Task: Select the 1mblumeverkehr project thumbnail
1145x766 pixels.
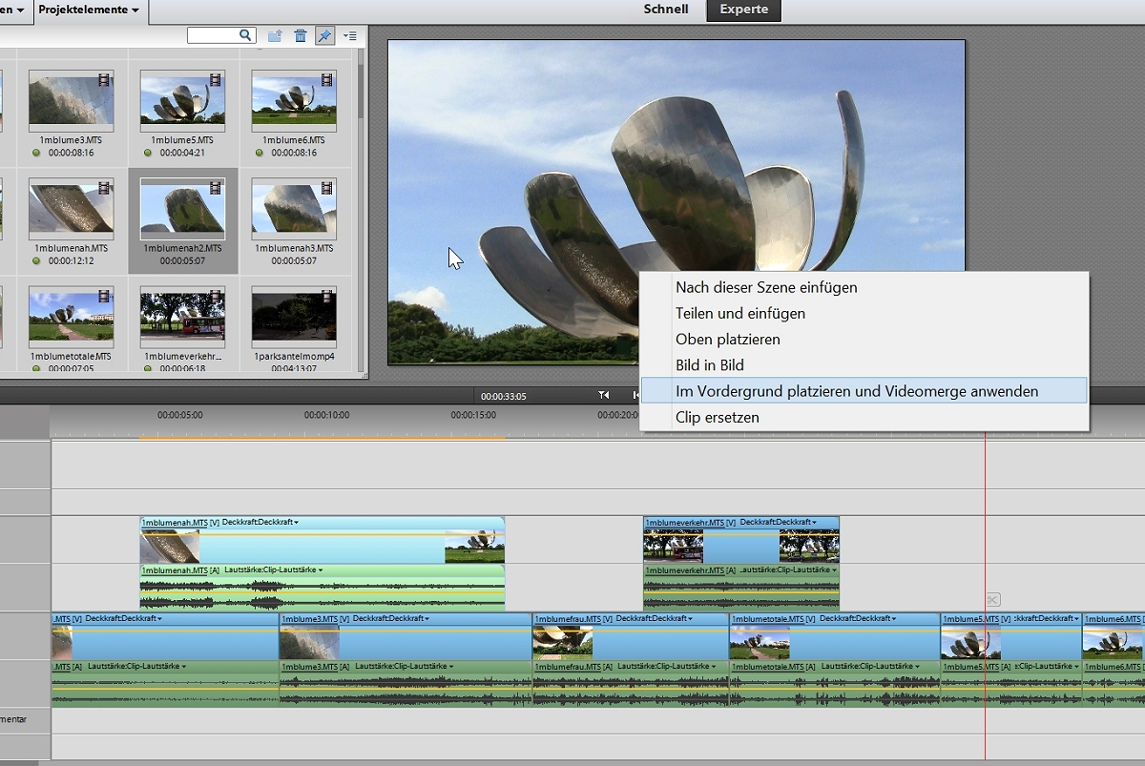Action: click(x=182, y=317)
